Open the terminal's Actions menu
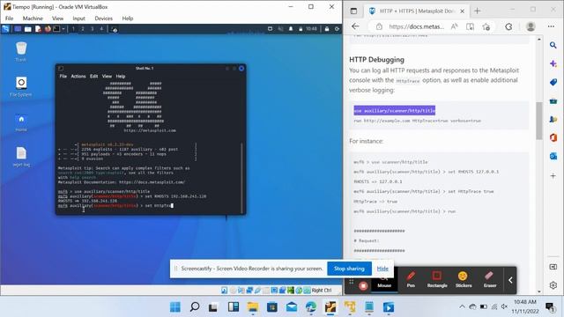 [78, 77]
